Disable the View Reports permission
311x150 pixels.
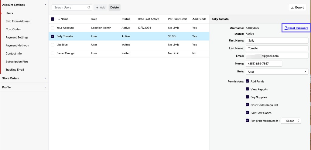click(248, 89)
